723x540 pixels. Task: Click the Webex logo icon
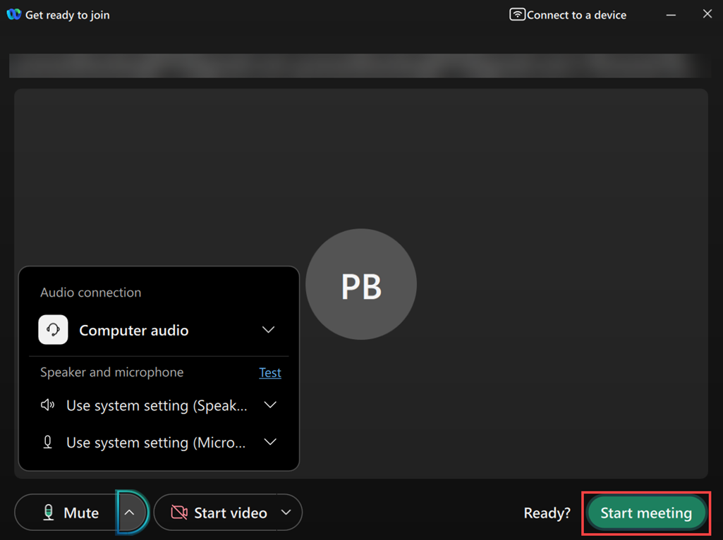click(x=14, y=14)
